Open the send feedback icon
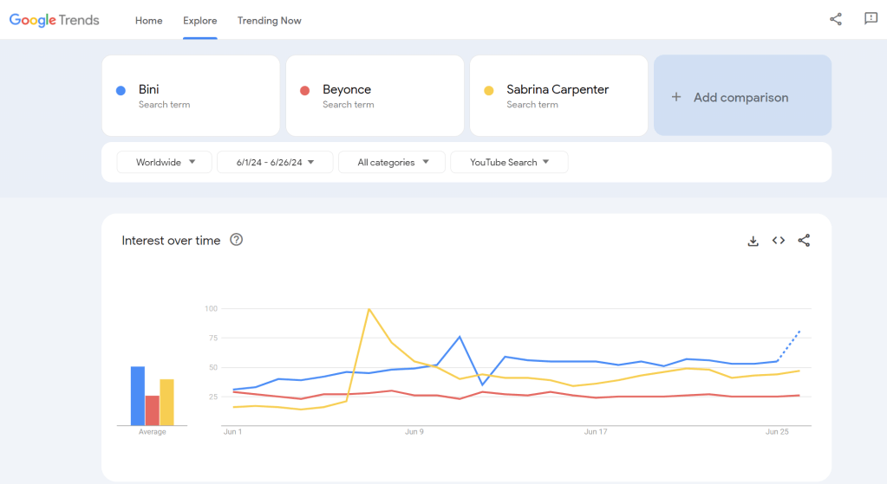The height and width of the screenshot is (484, 887). pyautogui.click(x=871, y=19)
